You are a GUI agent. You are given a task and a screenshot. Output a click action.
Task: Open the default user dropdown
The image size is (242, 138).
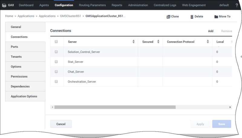point(224,5)
